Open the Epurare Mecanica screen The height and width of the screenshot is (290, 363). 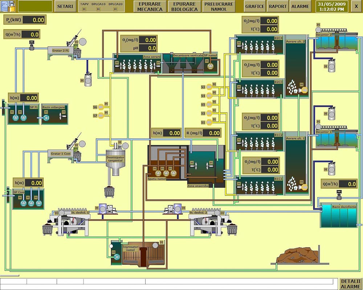pyautogui.click(x=150, y=7)
